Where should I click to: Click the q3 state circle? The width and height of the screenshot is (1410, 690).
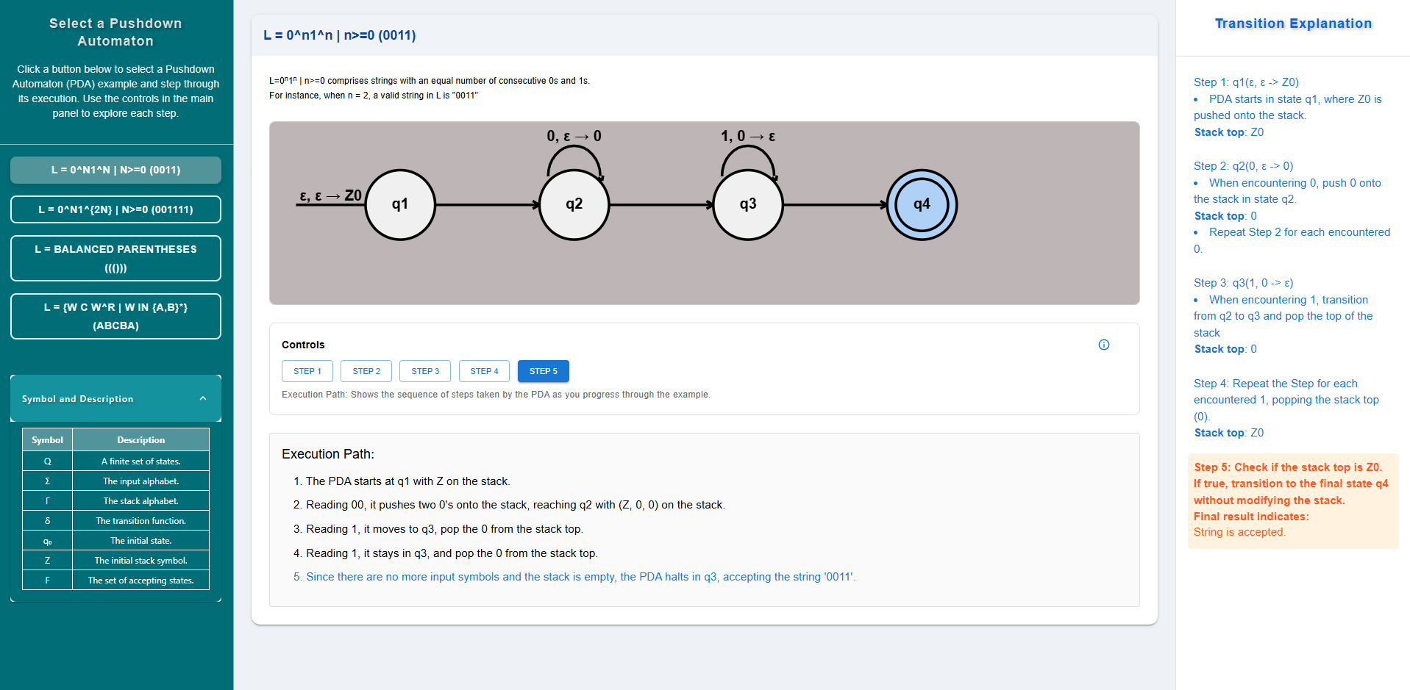pos(747,204)
